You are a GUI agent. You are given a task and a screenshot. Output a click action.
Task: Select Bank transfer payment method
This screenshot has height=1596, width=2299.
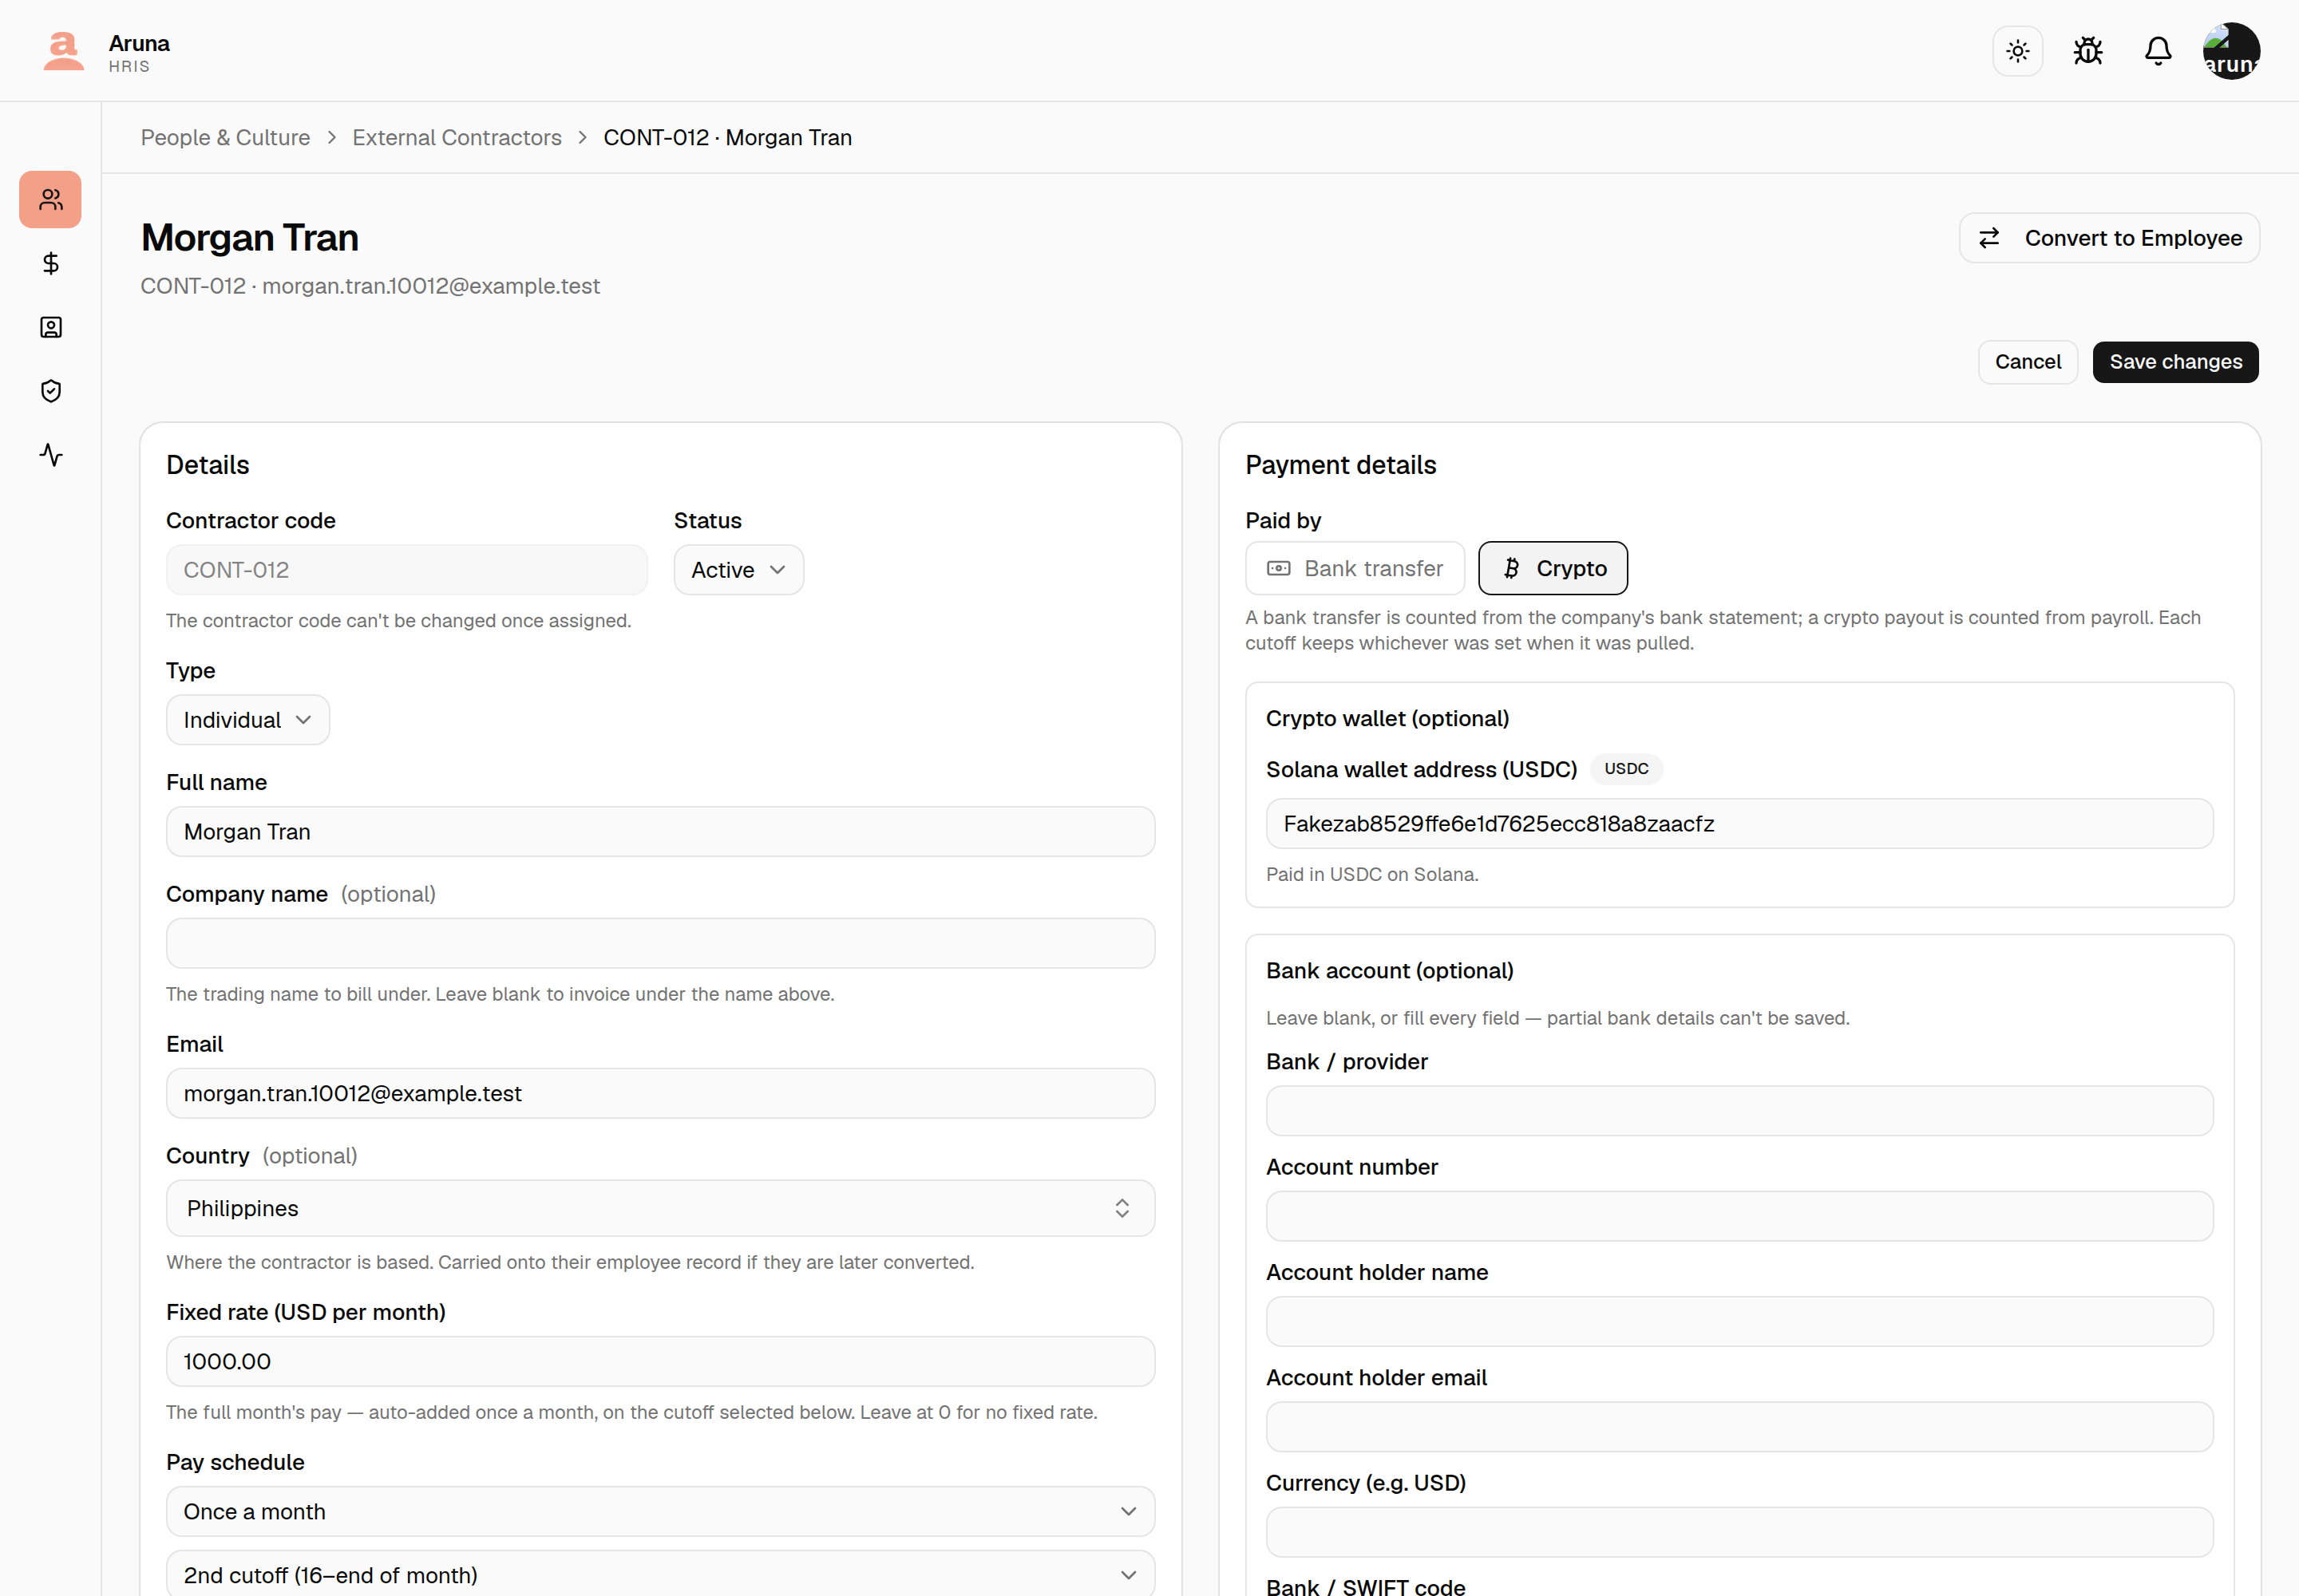tap(1355, 568)
